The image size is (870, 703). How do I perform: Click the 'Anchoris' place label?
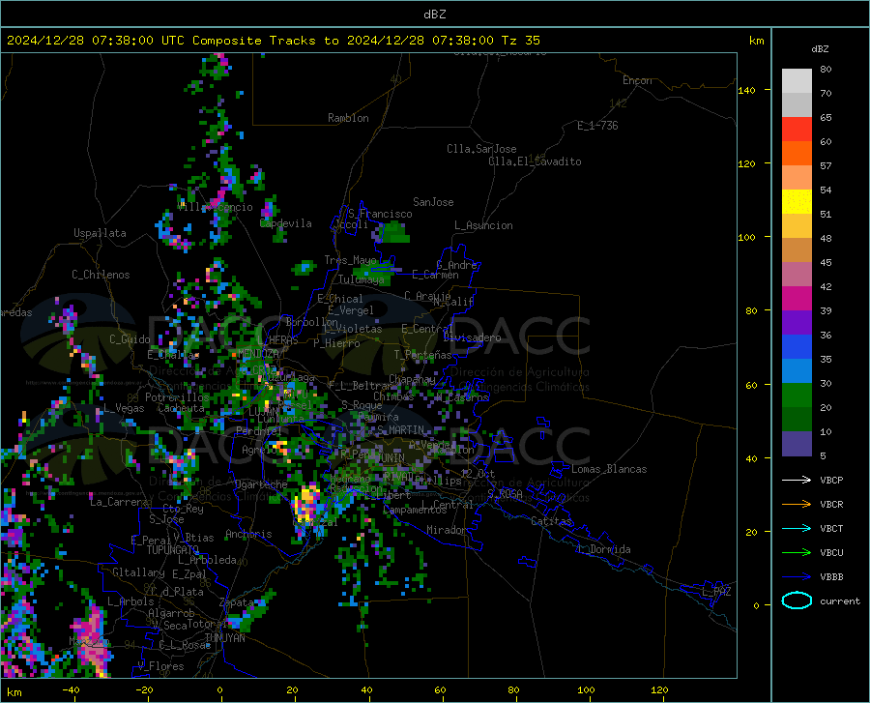click(248, 534)
